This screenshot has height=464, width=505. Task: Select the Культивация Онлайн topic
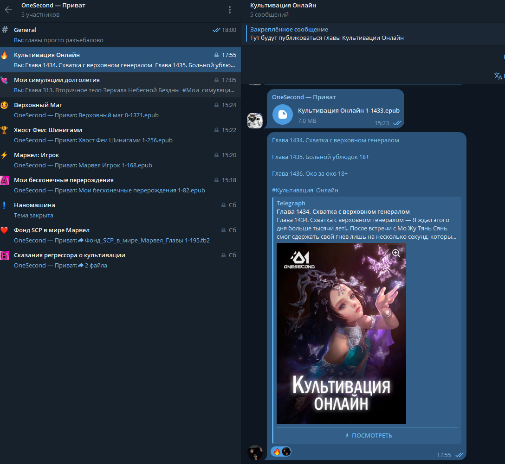121,60
